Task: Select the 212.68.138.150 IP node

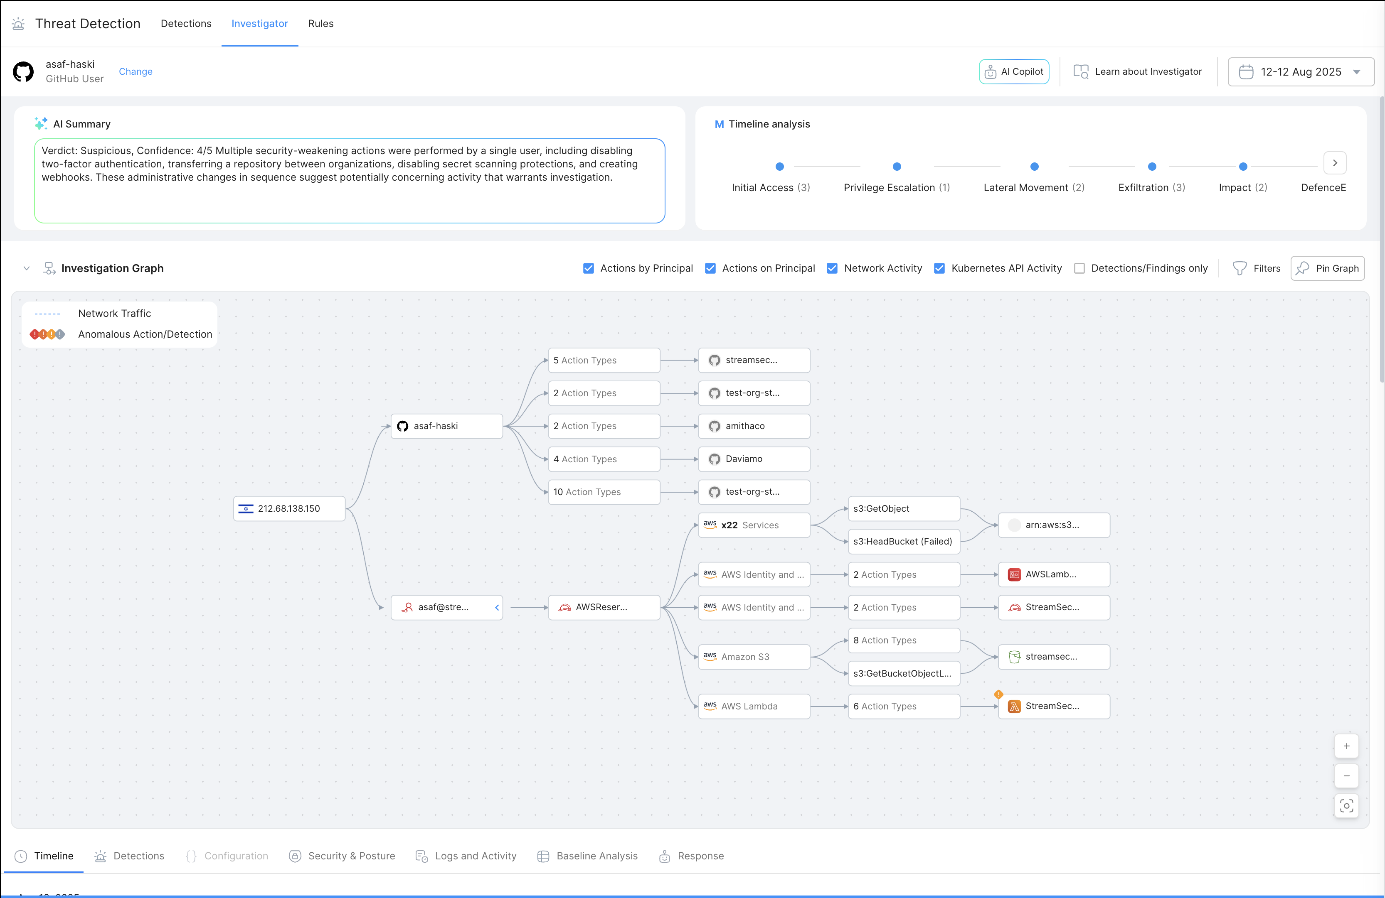Action: (289, 508)
